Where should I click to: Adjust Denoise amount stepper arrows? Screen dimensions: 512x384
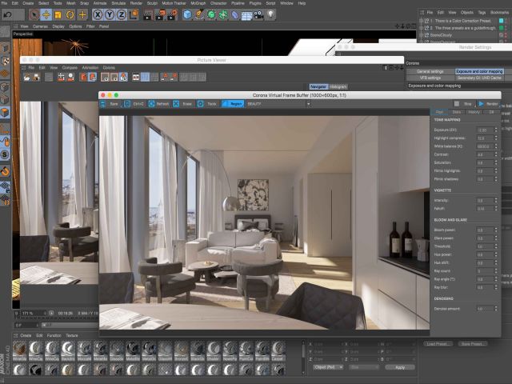point(496,309)
